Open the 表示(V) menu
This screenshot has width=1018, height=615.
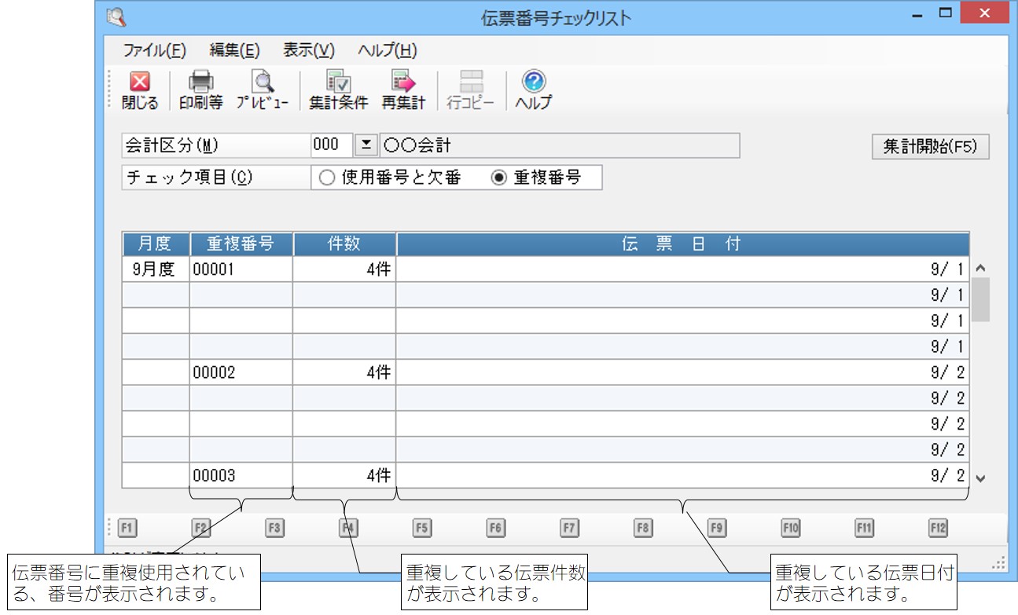point(309,51)
